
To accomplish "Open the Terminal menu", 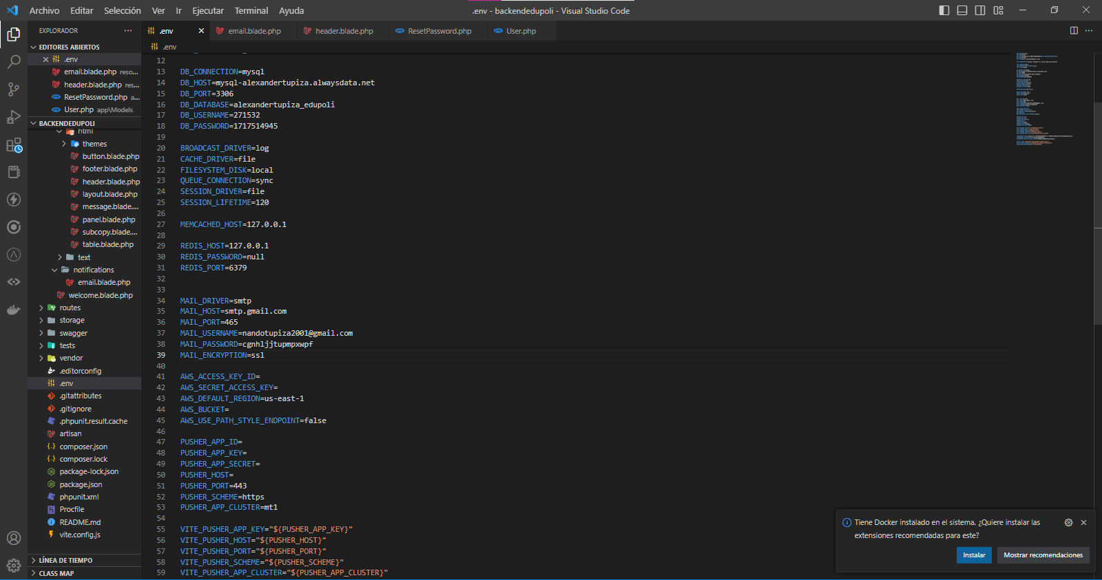I will [x=251, y=10].
